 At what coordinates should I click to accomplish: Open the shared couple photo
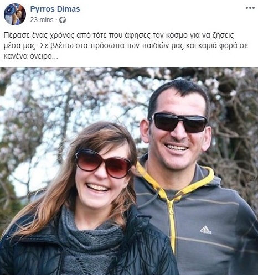(129, 171)
